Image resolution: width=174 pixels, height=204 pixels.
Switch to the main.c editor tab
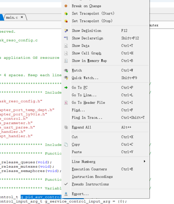pos(12,17)
